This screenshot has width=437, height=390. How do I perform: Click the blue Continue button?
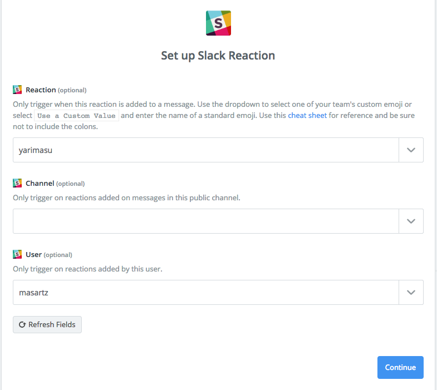point(400,367)
